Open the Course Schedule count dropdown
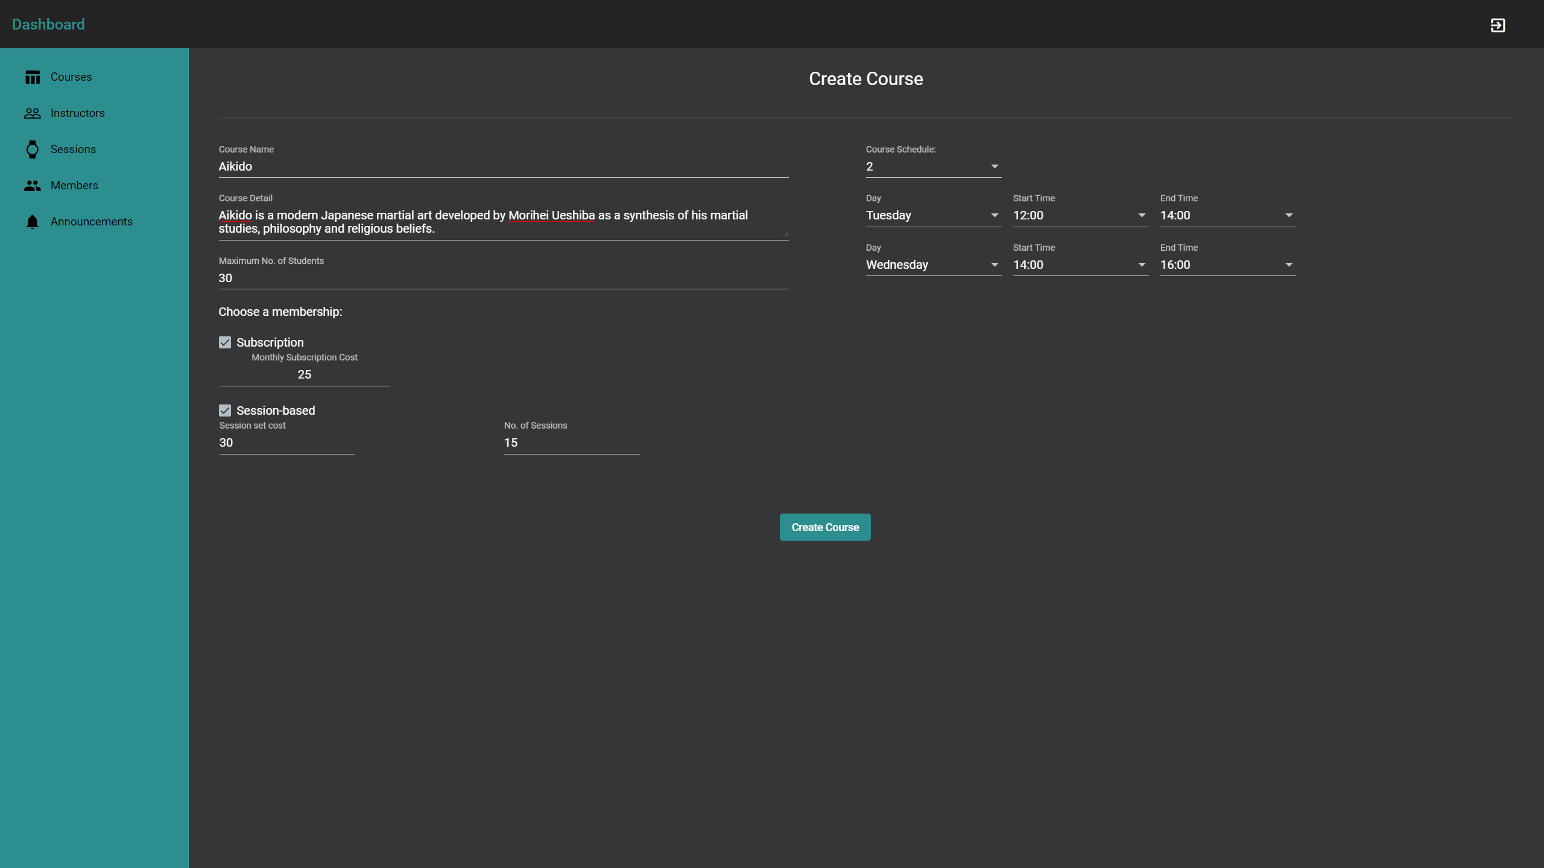 pos(933,166)
